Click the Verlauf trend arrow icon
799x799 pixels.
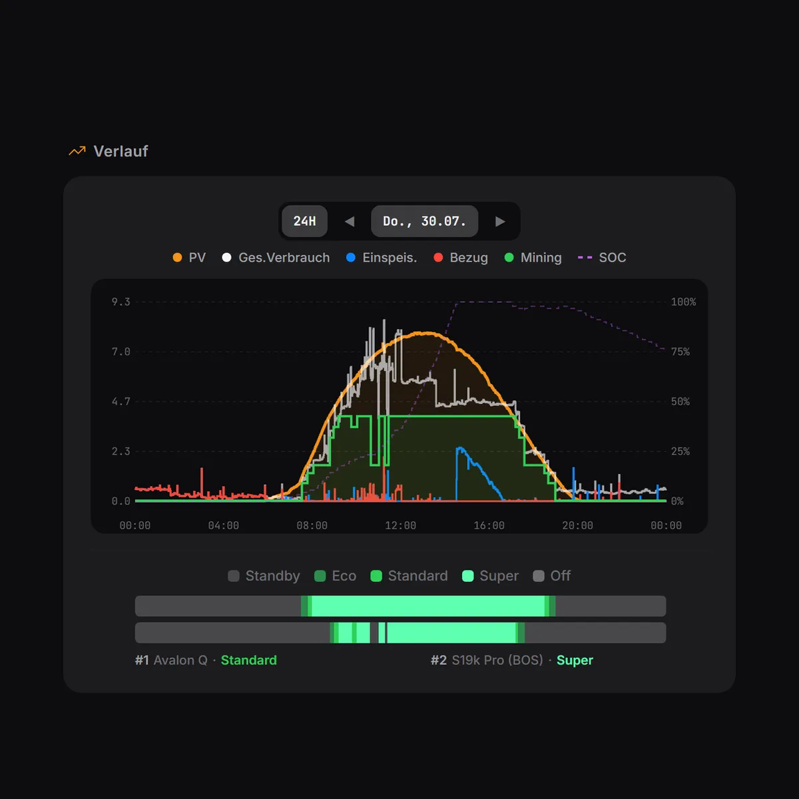[77, 151]
